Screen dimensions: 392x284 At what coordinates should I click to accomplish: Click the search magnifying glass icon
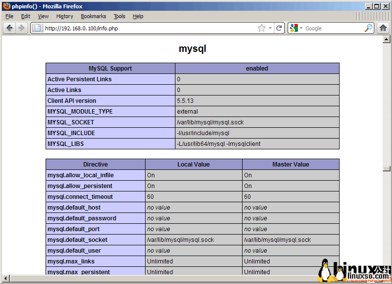pyautogui.click(x=368, y=28)
